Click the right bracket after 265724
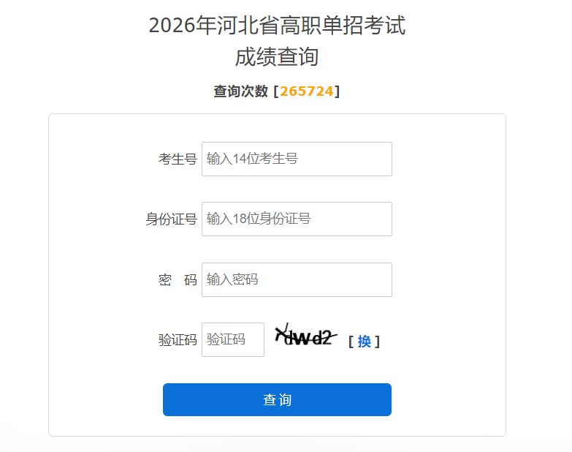 [338, 91]
